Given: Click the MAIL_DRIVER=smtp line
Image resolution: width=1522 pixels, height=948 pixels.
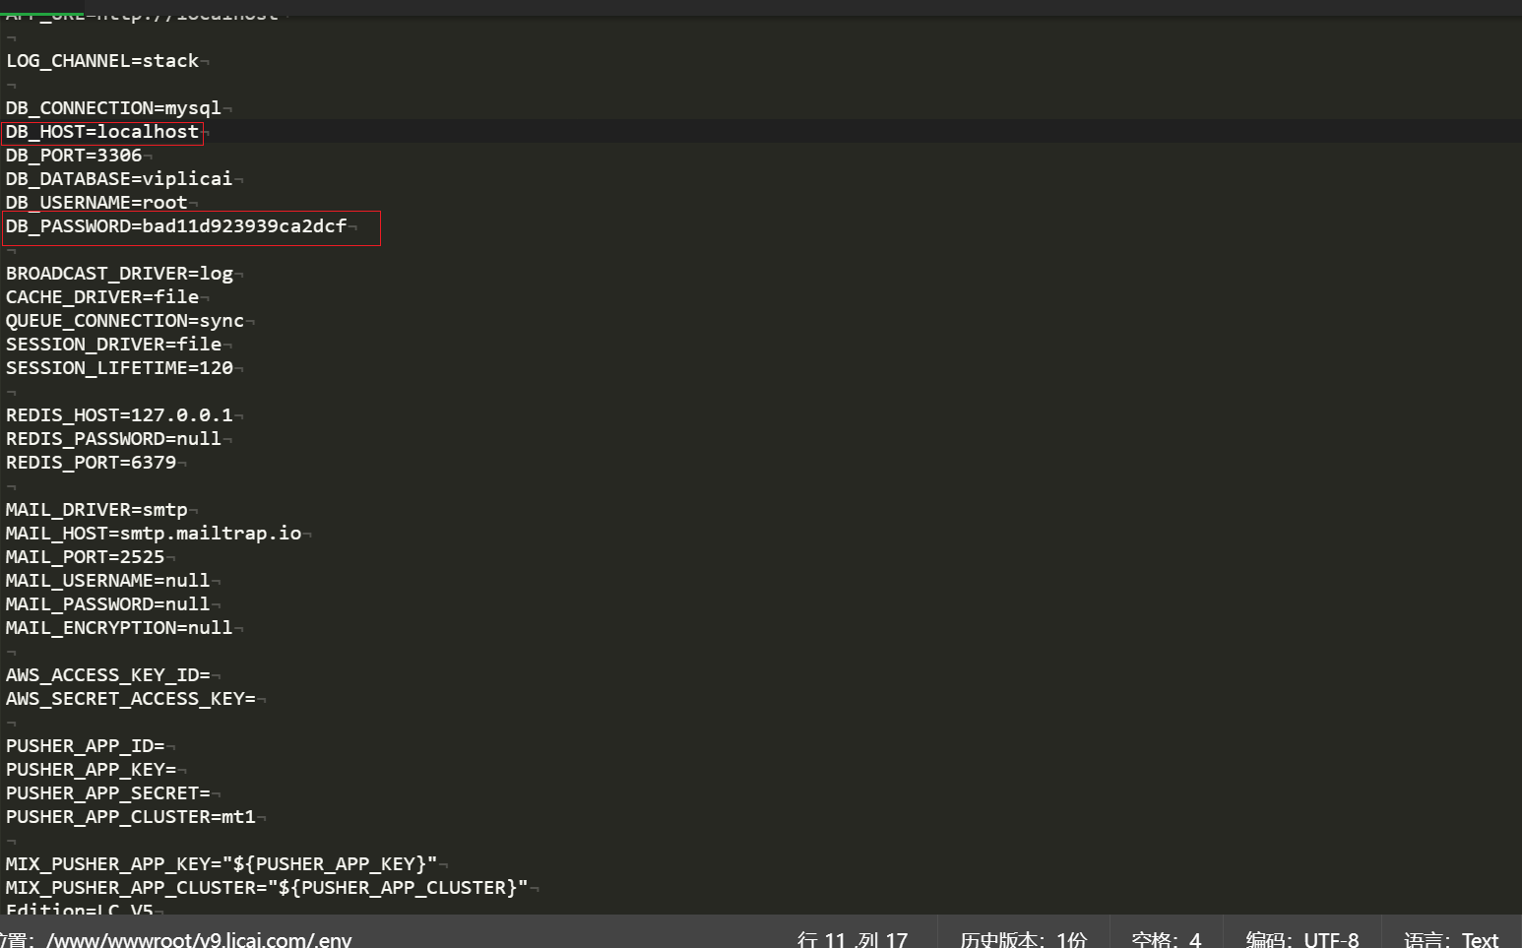Looking at the screenshot, I should click(x=96, y=510).
